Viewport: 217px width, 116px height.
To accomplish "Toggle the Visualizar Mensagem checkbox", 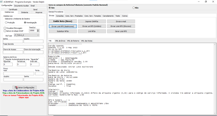I will point(5,28).
